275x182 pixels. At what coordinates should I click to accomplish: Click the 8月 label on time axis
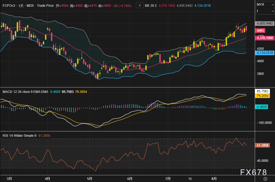(214, 178)
